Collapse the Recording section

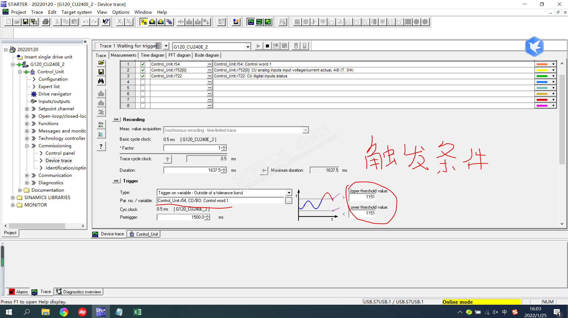116,120
